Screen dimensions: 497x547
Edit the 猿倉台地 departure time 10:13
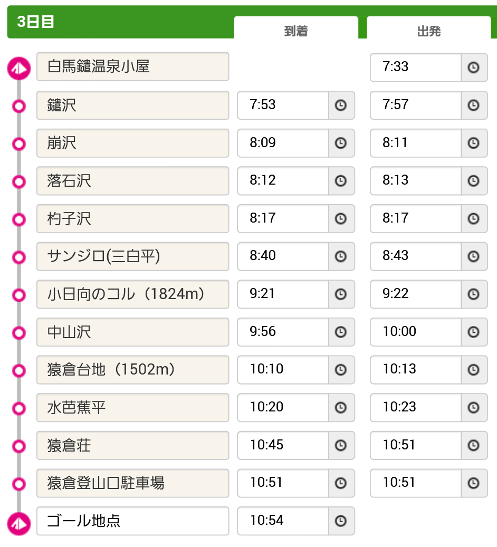[x=416, y=370]
